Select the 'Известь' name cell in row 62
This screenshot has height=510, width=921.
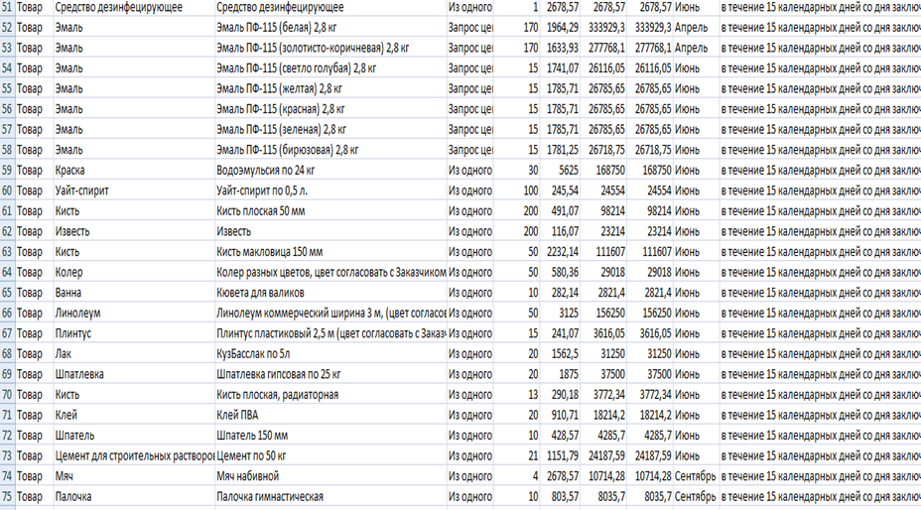(x=135, y=231)
